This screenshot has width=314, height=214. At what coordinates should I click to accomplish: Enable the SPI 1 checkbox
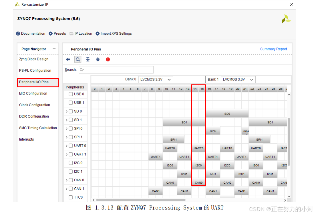(x=70, y=137)
